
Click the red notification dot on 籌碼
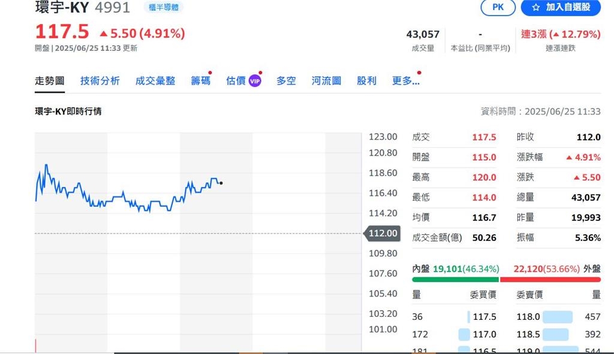point(210,72)
